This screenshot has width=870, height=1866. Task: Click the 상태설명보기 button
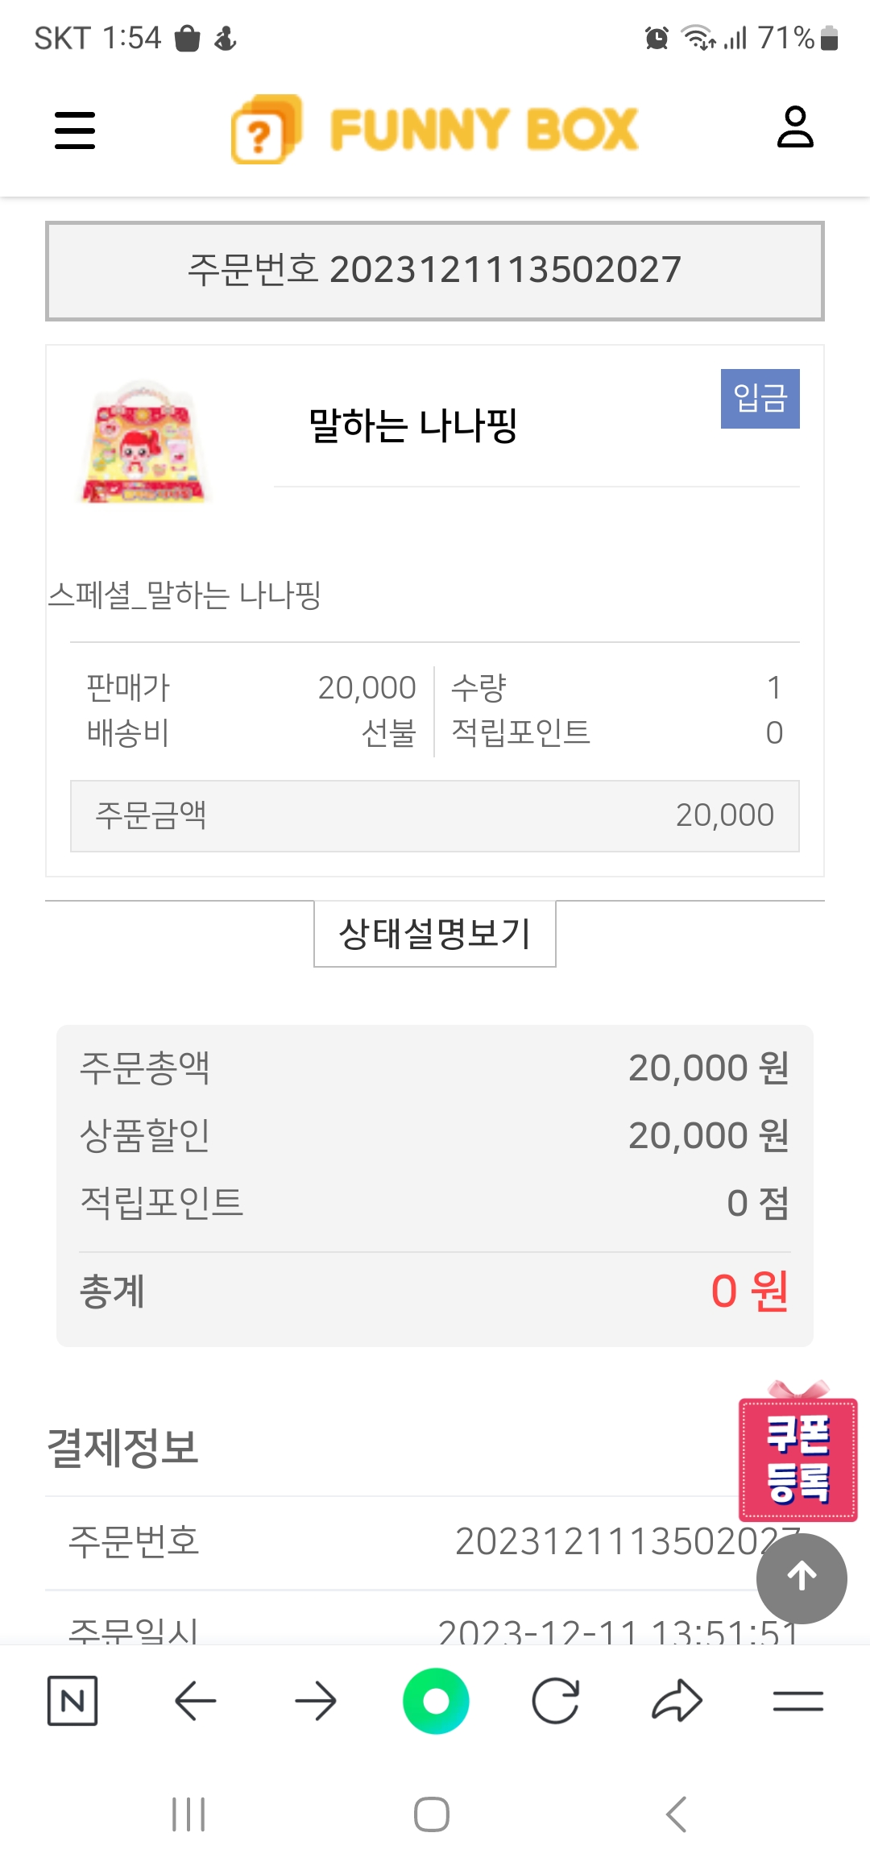pyautogui.click(x=435, y=934)
